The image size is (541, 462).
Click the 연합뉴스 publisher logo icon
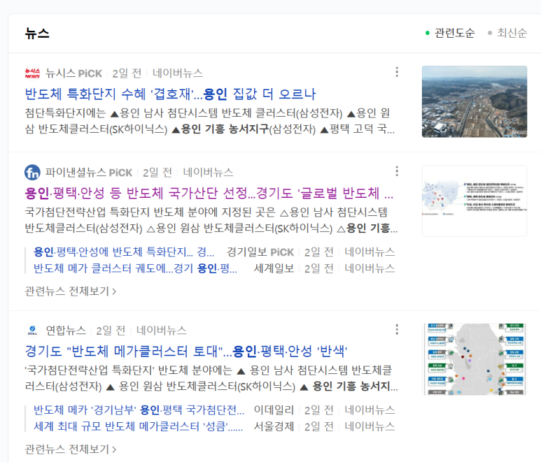tap(32, 330)
